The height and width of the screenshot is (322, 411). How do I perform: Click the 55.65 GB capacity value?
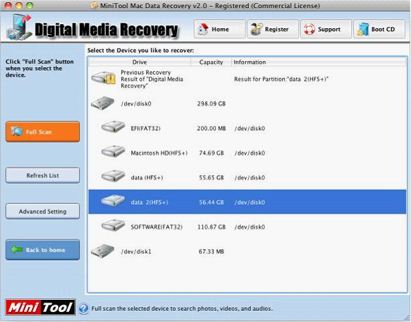(x=211, y=178)
